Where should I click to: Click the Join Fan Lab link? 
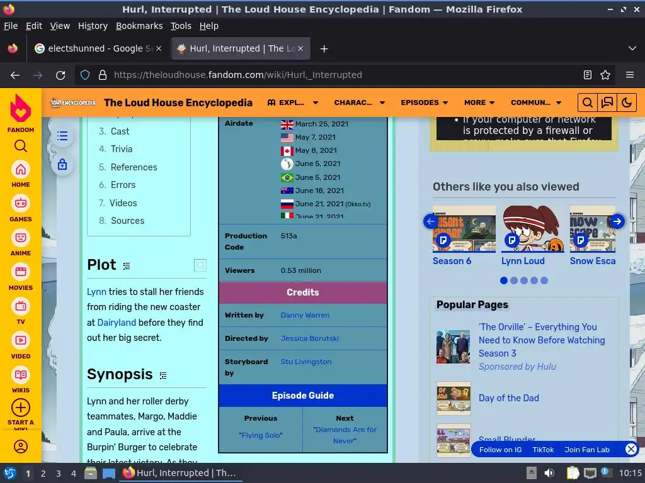click(x=586, y=450)
